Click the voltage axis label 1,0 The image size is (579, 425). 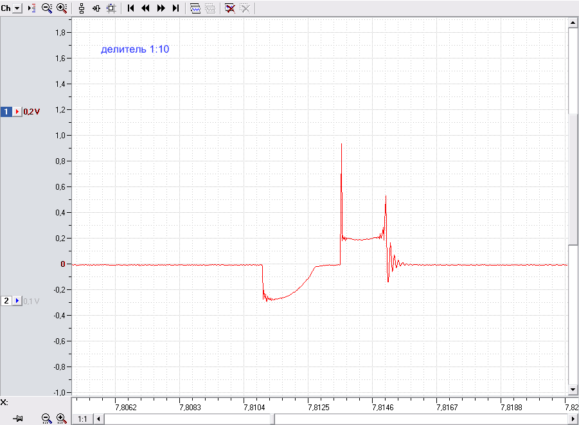point(60,135)
